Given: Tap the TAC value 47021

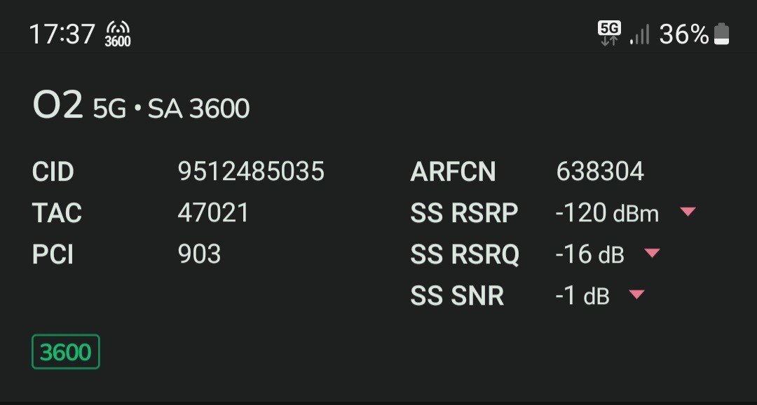Looking at the screenshot, I should click(213, 213).
